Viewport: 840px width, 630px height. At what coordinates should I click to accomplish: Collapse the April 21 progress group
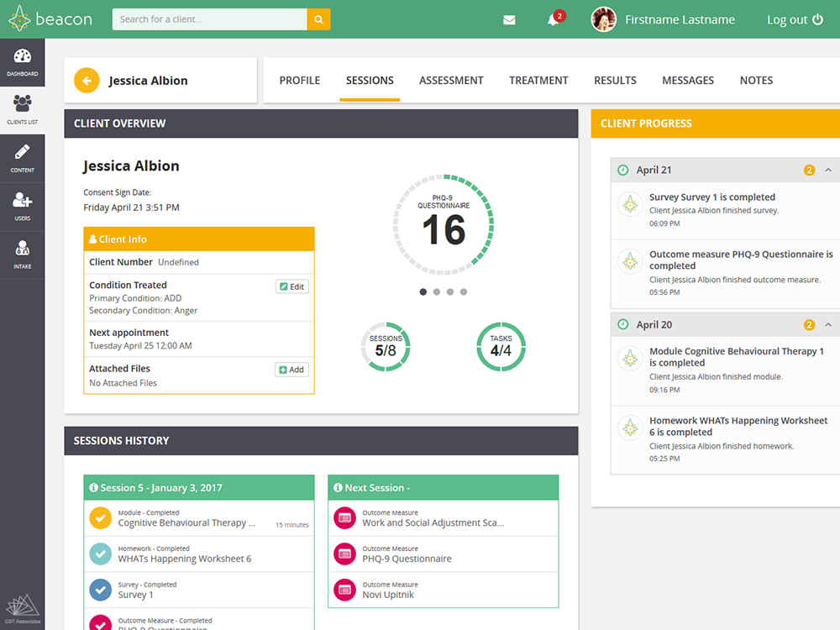tap(828, 170)
